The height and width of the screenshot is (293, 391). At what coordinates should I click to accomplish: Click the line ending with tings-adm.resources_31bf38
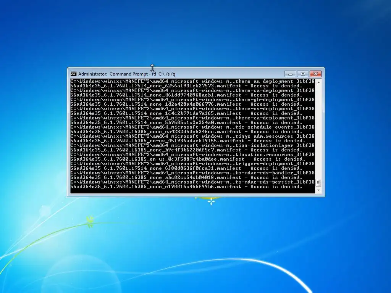click(x=192, y=136)
